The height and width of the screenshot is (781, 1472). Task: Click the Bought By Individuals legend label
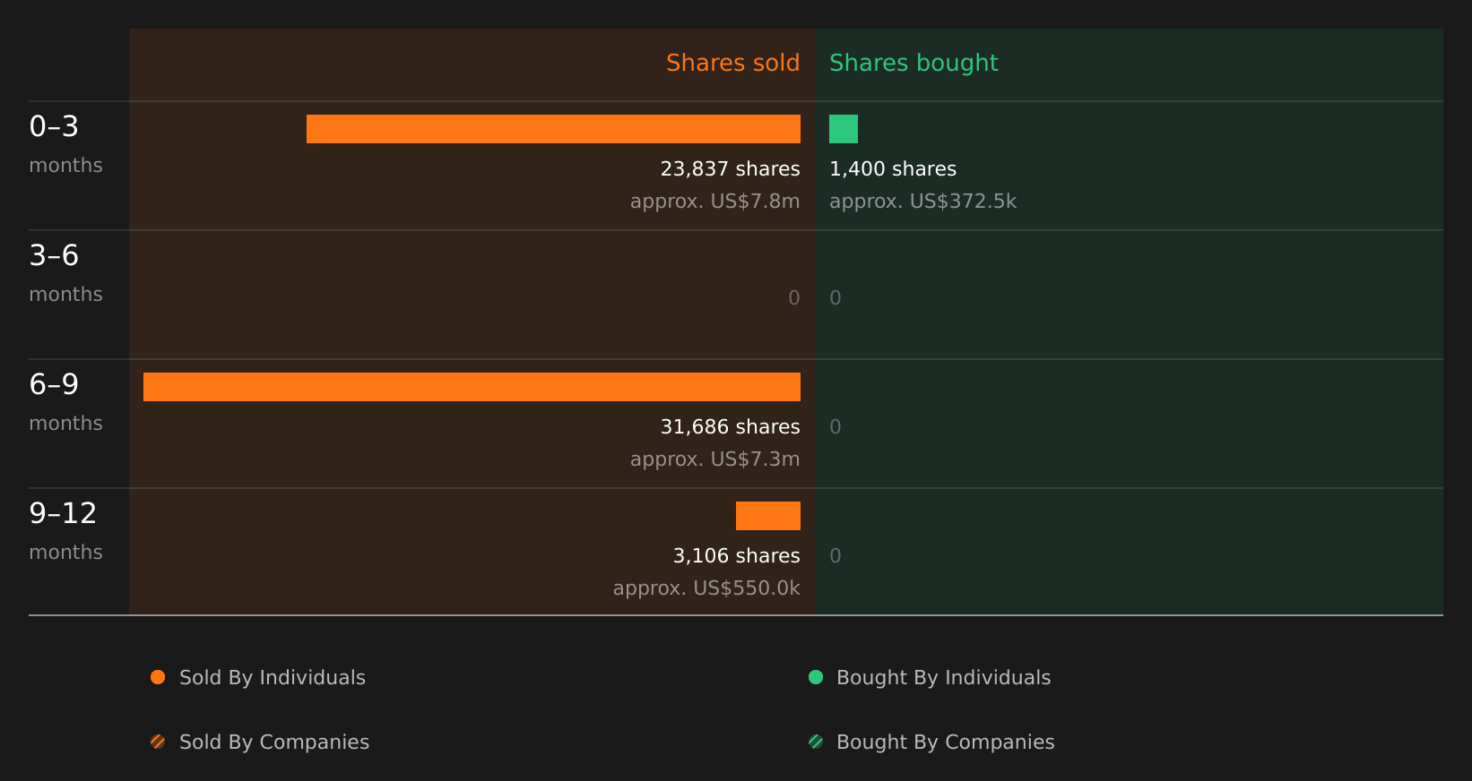click(x=943, y=678)
